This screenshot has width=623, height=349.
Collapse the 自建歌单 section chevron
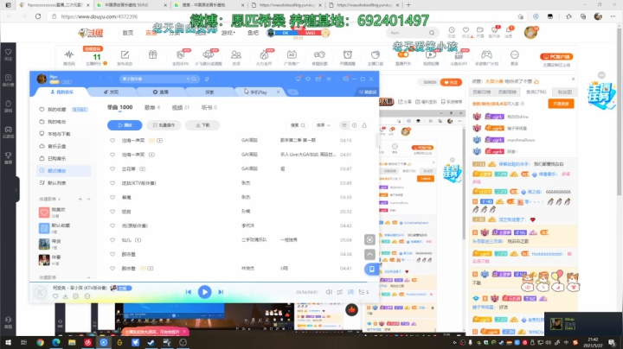88,199
